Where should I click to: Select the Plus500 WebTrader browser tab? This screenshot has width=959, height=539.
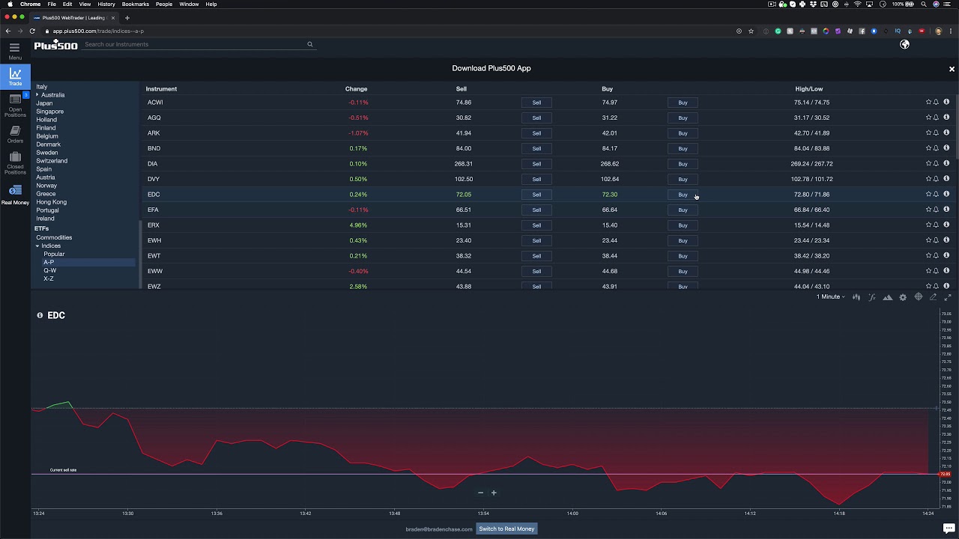click(x=73, y=17)
